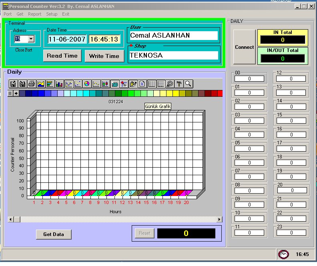Click the 16:45 status bar time
This screenshot has height=266, width=317.
[x=302, y=254]
